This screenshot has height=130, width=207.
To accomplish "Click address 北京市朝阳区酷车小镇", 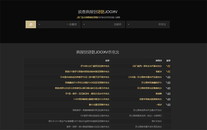I will point(99,105).
